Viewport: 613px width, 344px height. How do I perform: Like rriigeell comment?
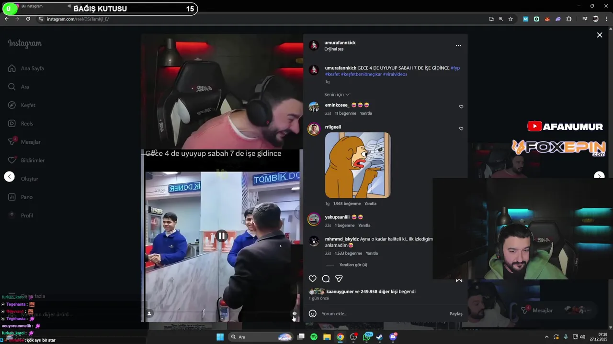(x=461, y=129)
